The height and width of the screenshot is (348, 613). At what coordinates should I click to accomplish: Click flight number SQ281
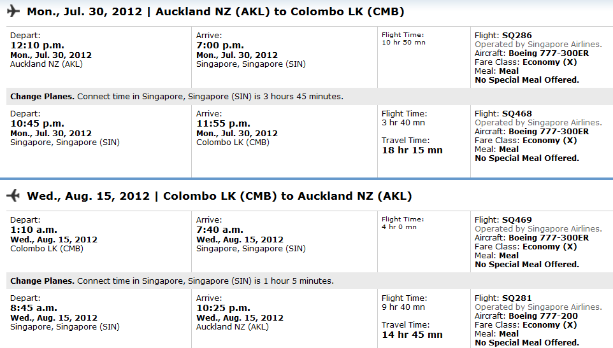tap(517, 298)
